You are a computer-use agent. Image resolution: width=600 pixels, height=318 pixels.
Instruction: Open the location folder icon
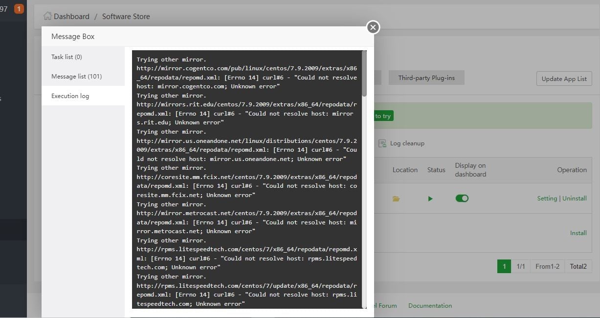[x=396, y=199]
